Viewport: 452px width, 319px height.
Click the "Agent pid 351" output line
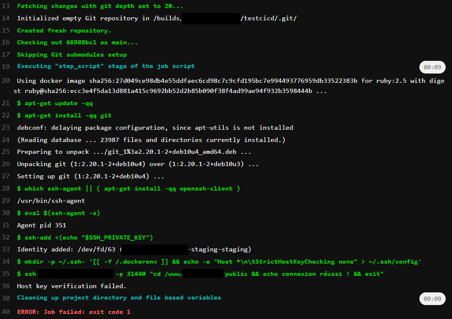point(41,226)
